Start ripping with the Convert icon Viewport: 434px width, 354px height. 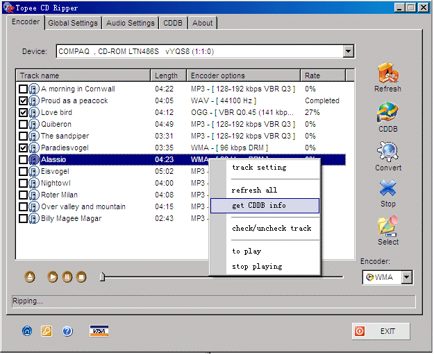click(387, 151)
